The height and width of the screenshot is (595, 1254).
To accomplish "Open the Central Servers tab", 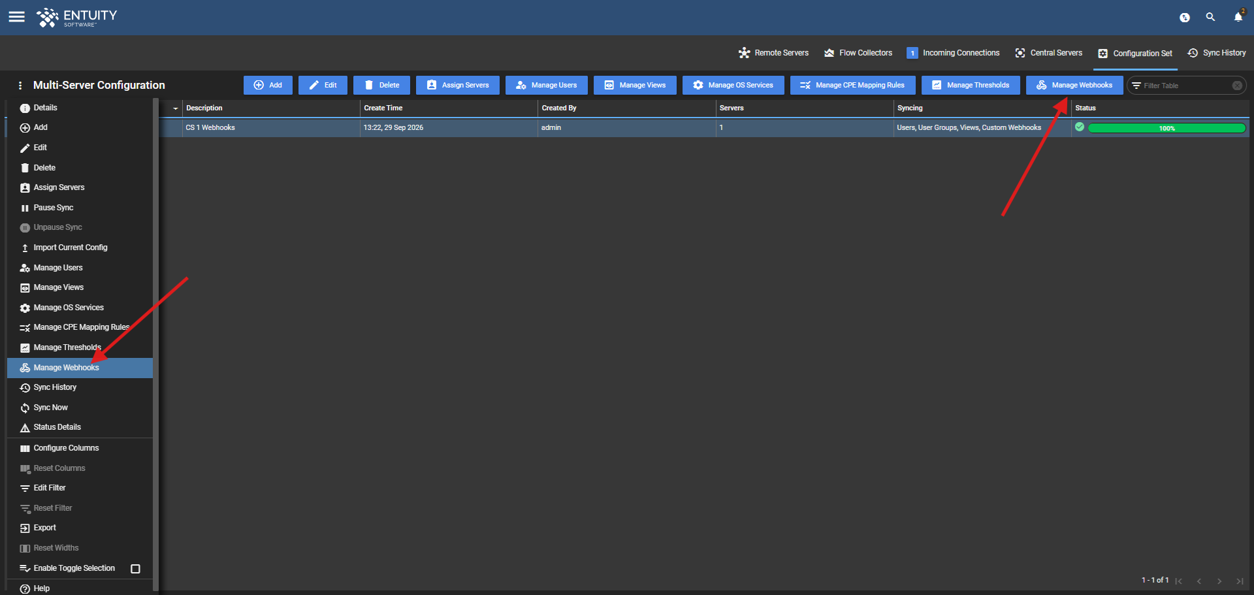I will tap(1048, 53).
